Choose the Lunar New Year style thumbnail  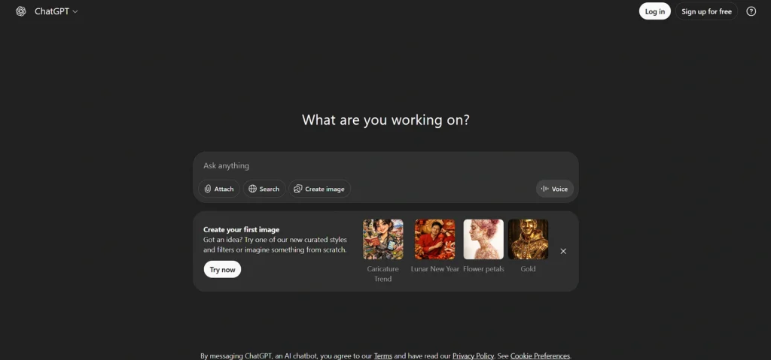pos(434,240)
